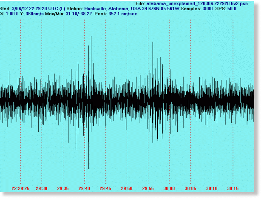Click the Max/Min value 31.18/-38.22
This screenshot has width=261, height=199.
79,14
